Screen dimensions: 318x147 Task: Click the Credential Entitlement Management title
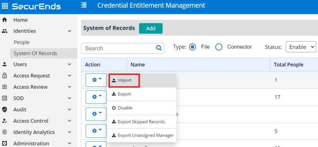[x=151, y=5]
